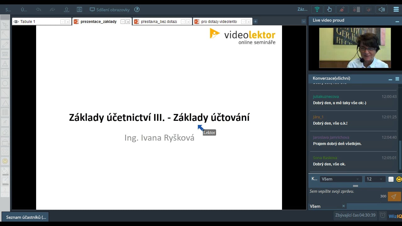Screen dimensions: 402x226
Task: Minimize the Live video proud panel
Action: click(x=397, y=22)
